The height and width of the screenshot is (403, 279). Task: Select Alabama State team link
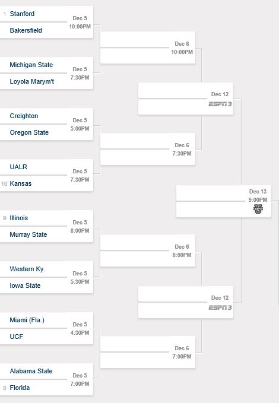31,371
